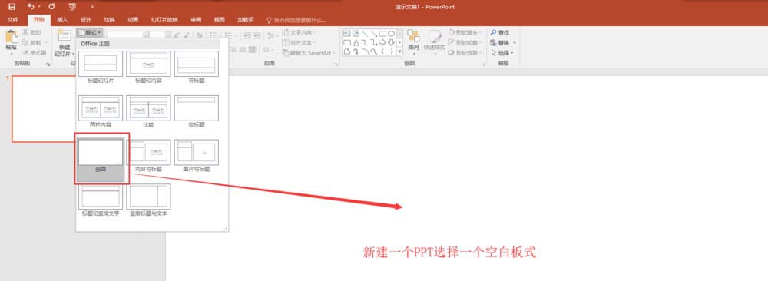
Task: Click the 替换 (Replace) button
Action: (x=503, y=42)
